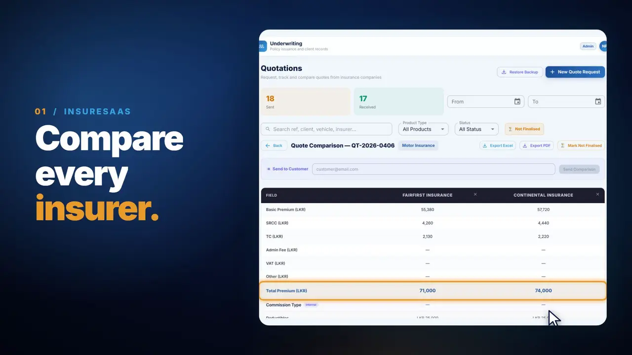The width and height of the screenshot is (632, 355).
Task: Click the Underwriting module icon
Action: click(x=262, y=46)
